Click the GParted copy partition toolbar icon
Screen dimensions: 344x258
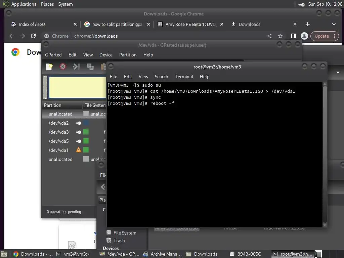pos(90,67)
